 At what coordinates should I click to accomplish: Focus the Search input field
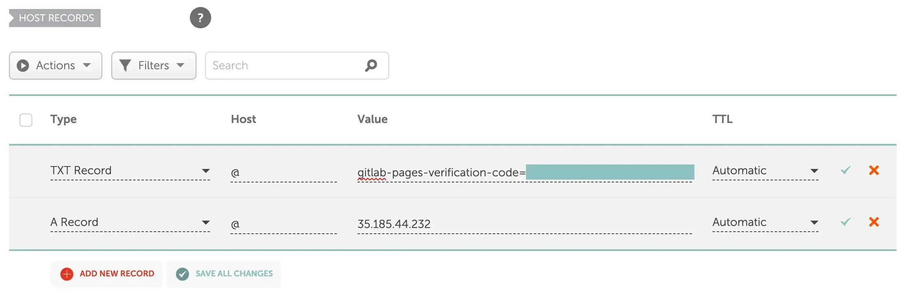point(297,66)
